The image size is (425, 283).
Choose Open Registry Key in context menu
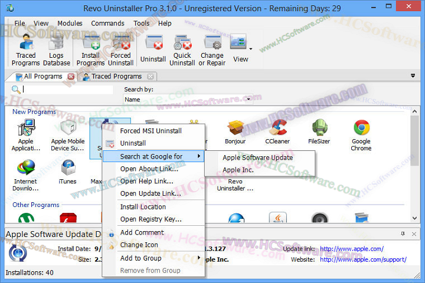153,219
